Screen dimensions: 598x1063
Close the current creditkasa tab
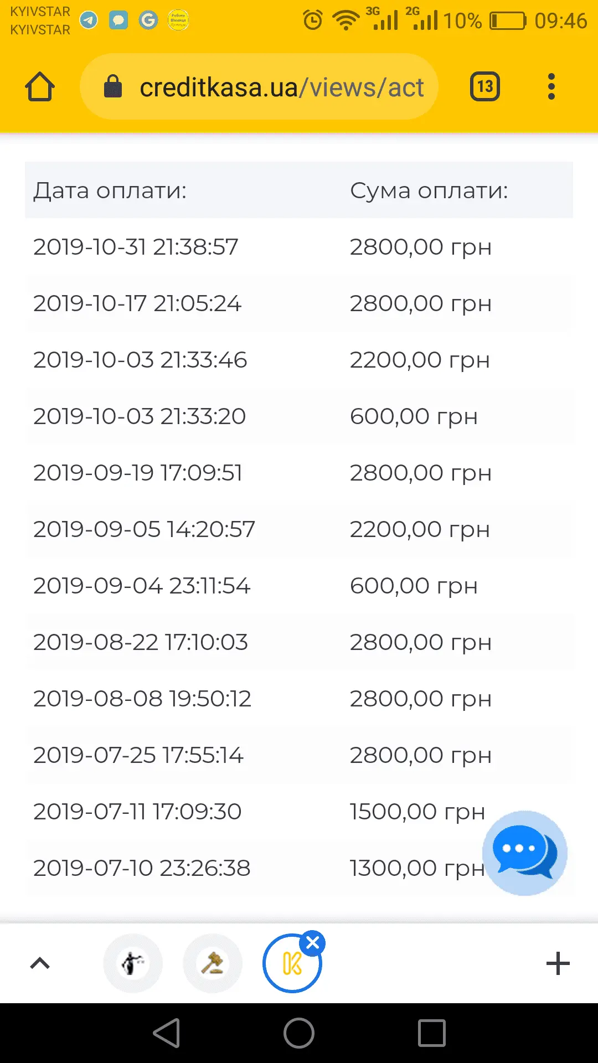coord(313,942)
